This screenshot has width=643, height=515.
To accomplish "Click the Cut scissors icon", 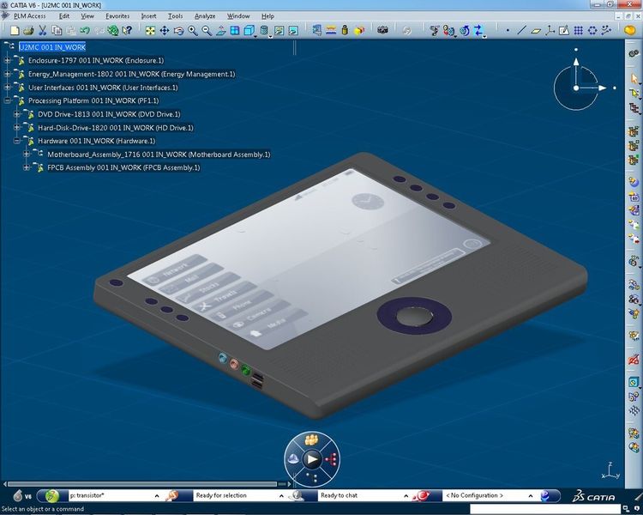I will [42, 30].
